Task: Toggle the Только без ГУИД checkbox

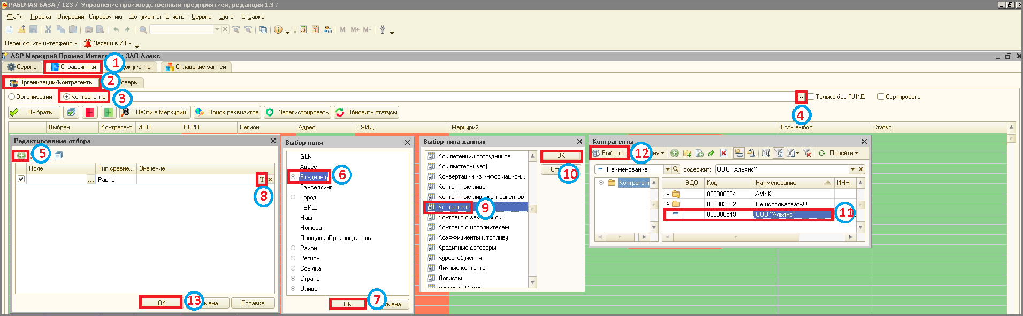Action: (x=811, y=97)
